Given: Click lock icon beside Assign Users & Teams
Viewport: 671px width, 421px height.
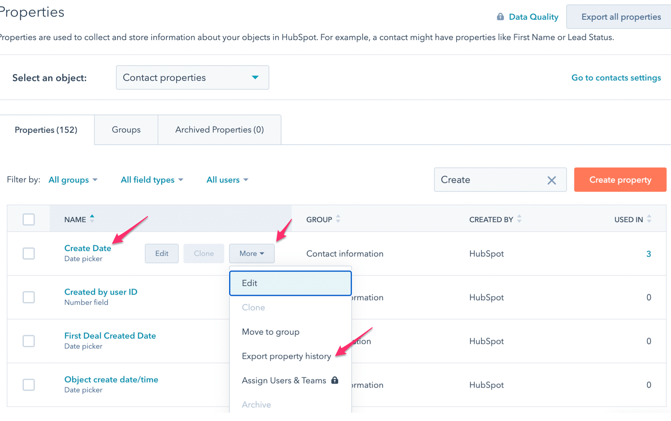Looking at the screenshot, I should coord(335,380).
